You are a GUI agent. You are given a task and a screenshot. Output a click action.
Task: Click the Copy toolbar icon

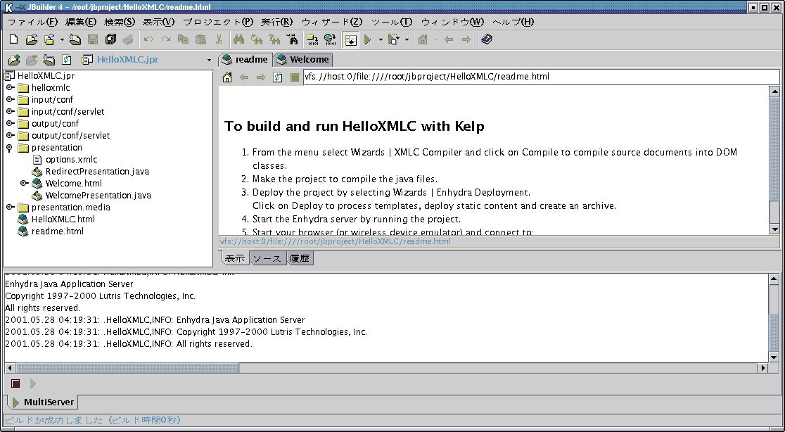point(183,39)
